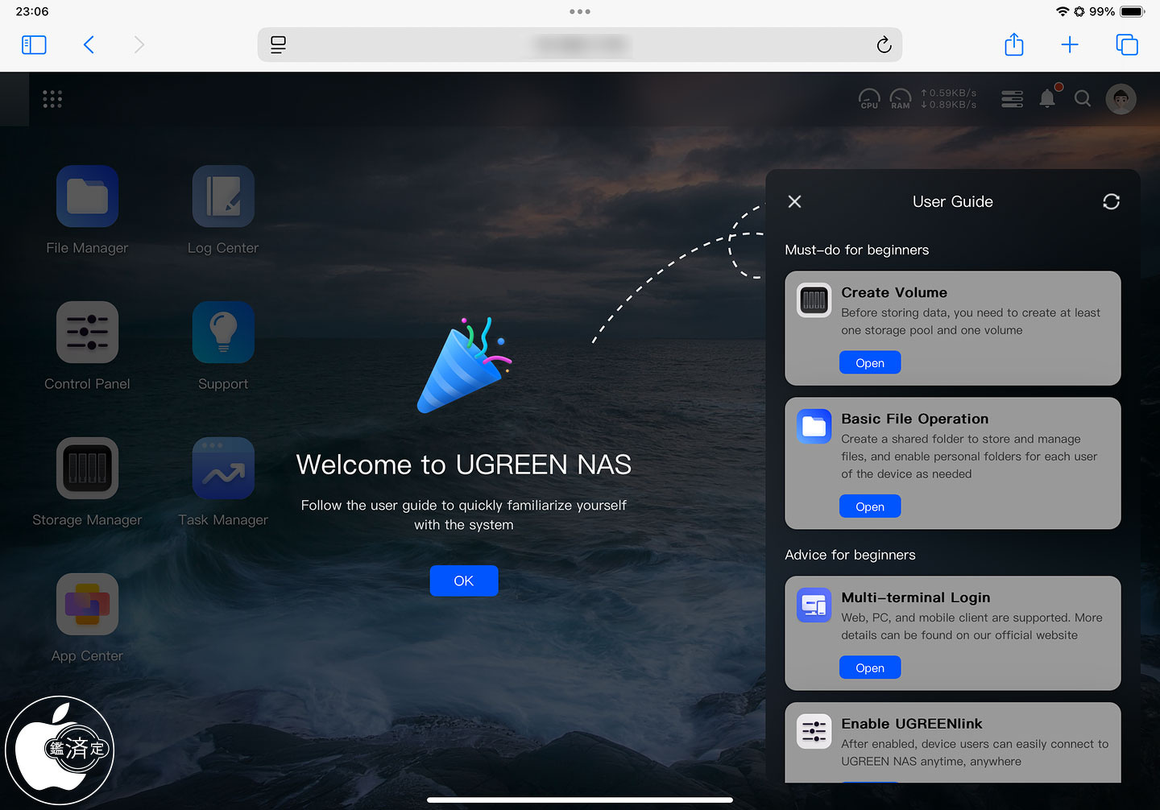Open the File Manager app icon
This screenshot has width=1160, height=810.
[x=87, y=196]
